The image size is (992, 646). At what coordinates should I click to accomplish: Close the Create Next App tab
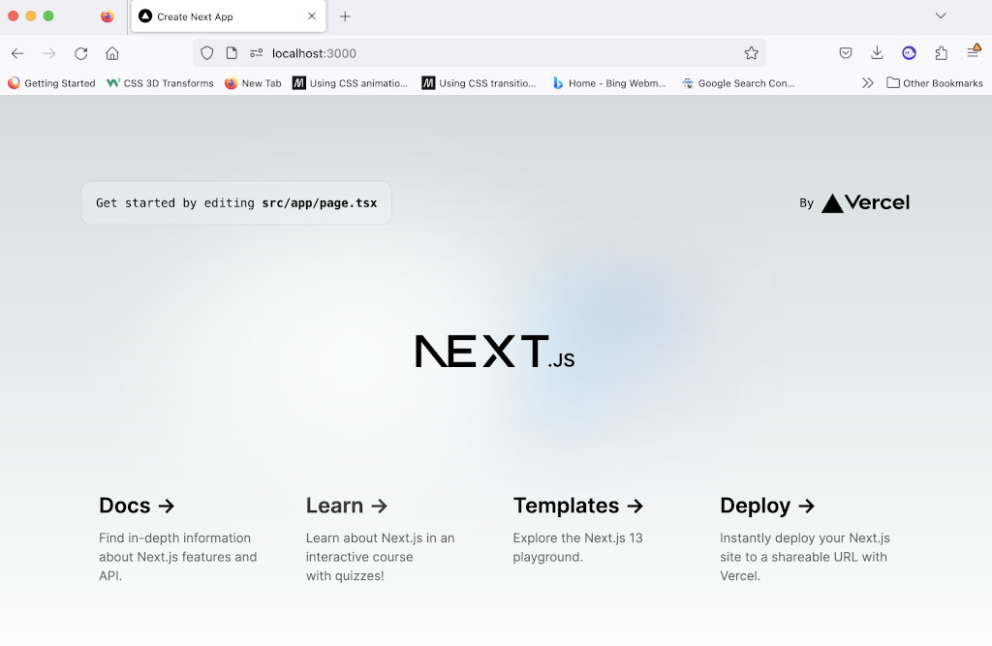click(312, 16)
